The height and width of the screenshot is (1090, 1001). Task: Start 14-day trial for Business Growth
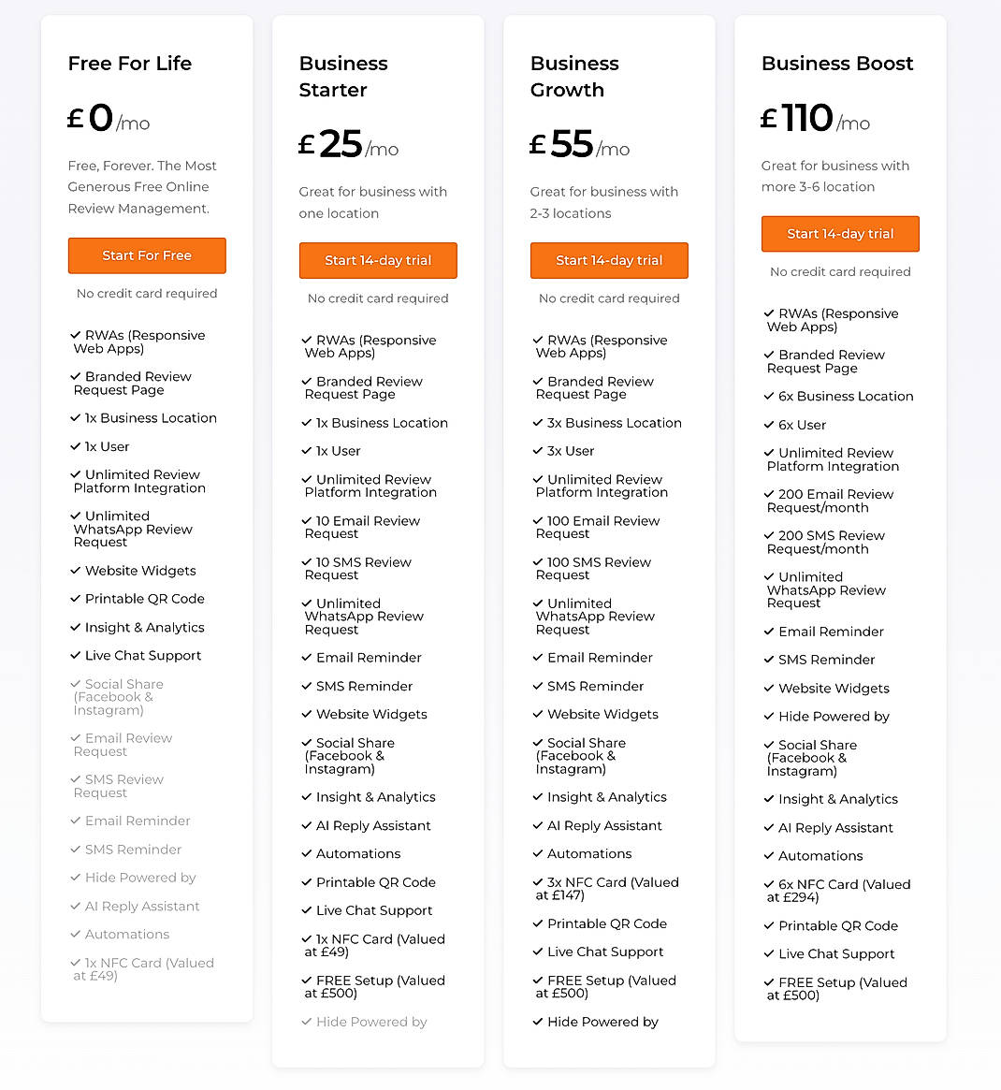click(609, 260)
